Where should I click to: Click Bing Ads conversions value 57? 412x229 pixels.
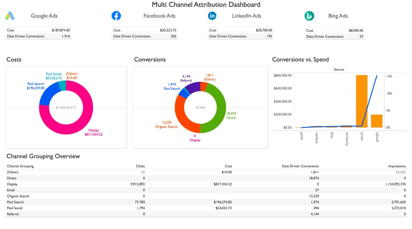point(361,36)
